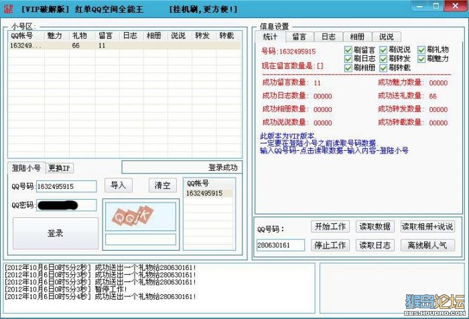The width and height of the screenshot is (469, 319).
Task: Click the 成功留言数量 value 11
Action: click(x=317, y=83)
